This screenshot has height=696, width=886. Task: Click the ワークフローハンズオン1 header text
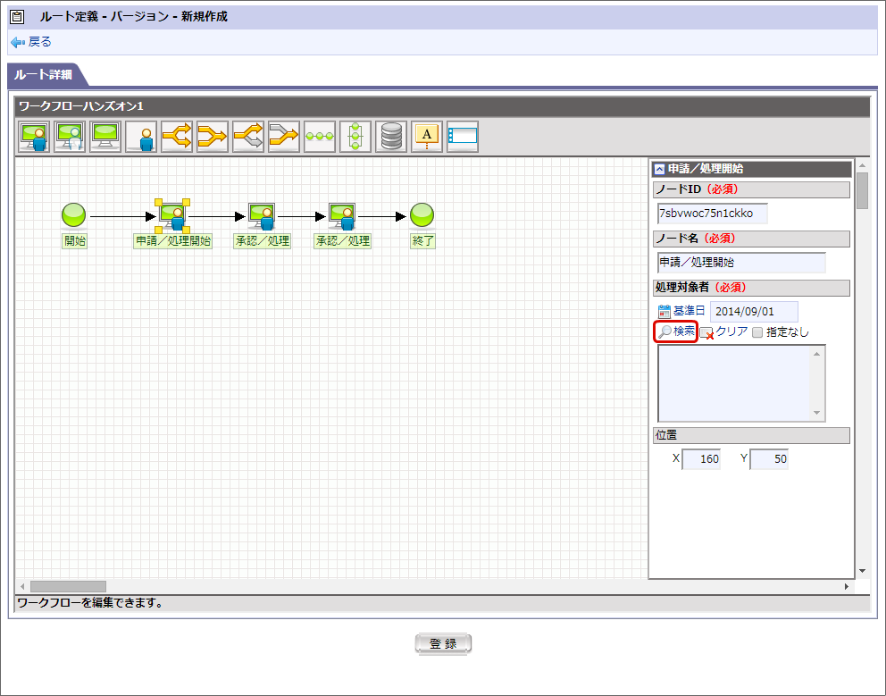point(81,106)
